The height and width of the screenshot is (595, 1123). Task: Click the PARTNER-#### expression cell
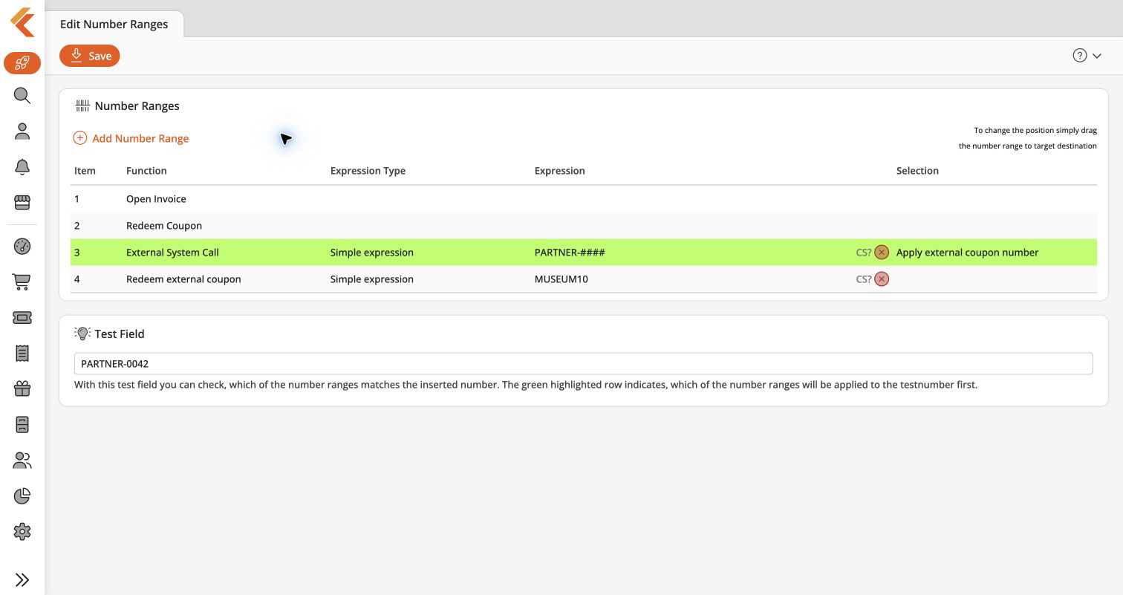(x=570, y=253)
